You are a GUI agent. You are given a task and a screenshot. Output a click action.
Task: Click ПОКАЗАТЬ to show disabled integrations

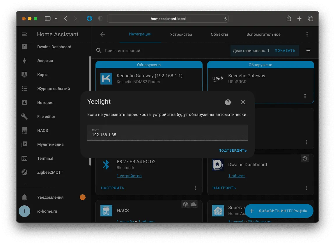[285, 51]
